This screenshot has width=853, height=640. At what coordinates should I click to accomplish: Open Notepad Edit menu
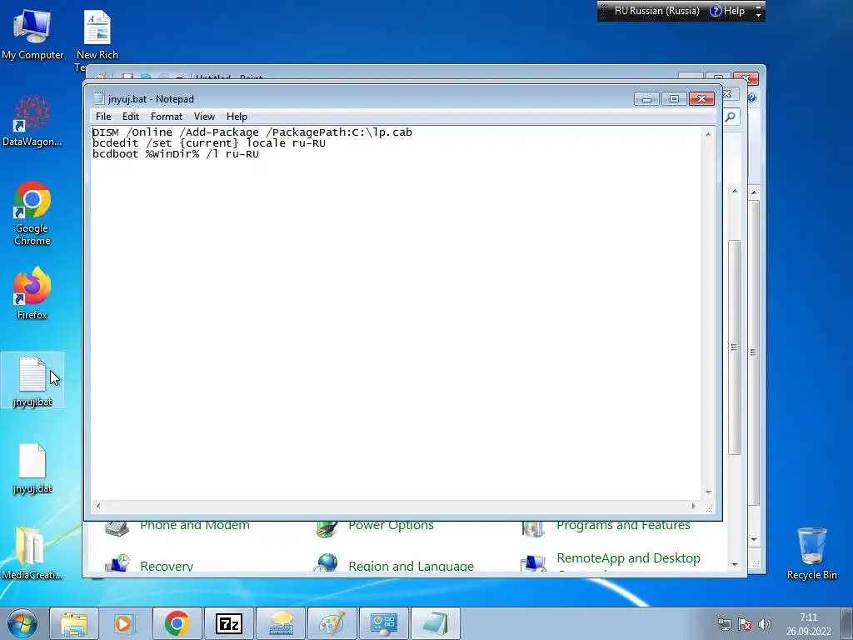[x=131, y=117]
